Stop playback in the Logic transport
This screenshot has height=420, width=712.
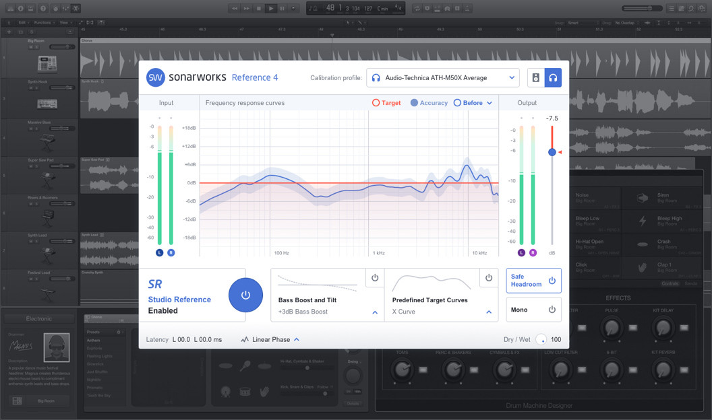259,8
